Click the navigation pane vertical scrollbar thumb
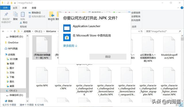Image resolution: width=184 pixels, height=107 pixels. (x=27, y=77)
